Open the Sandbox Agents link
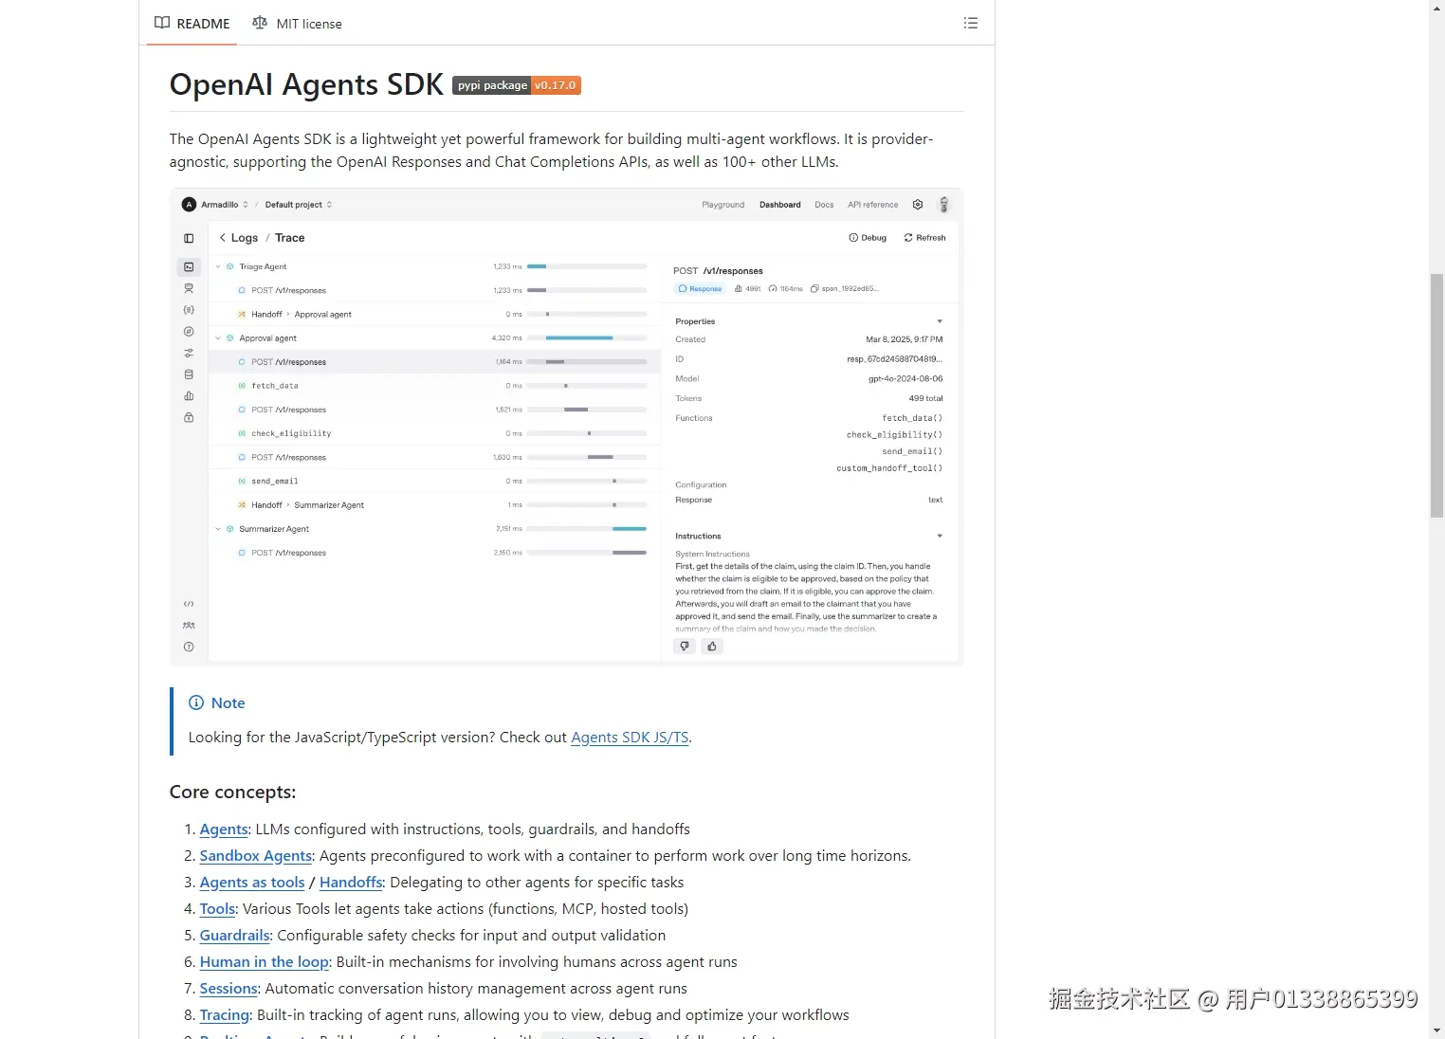 coord(256,856)
